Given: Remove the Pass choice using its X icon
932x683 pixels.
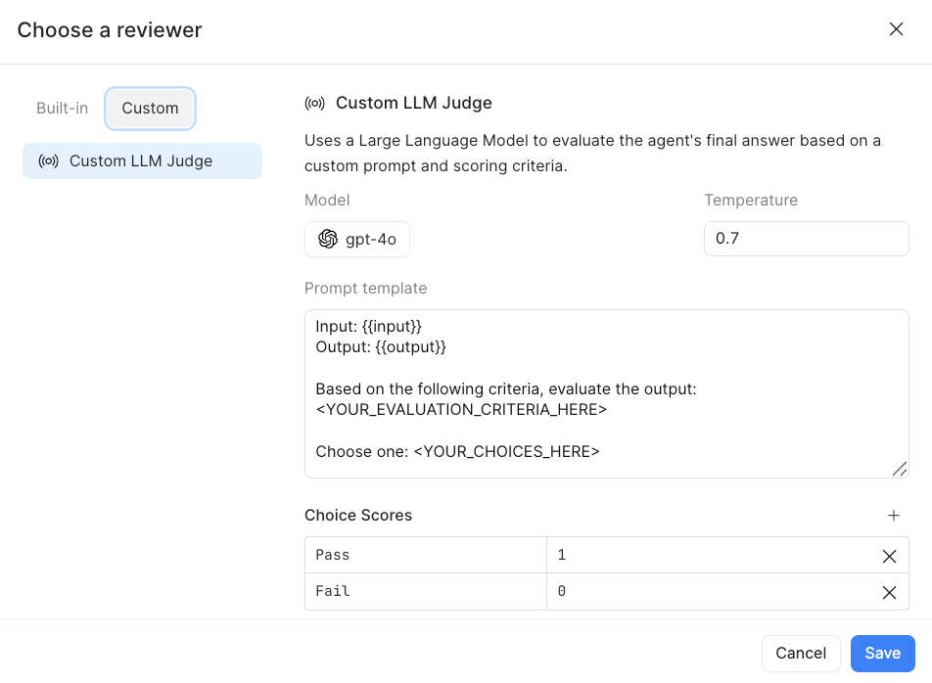Looking at the screenshot, I should (889, 556).
